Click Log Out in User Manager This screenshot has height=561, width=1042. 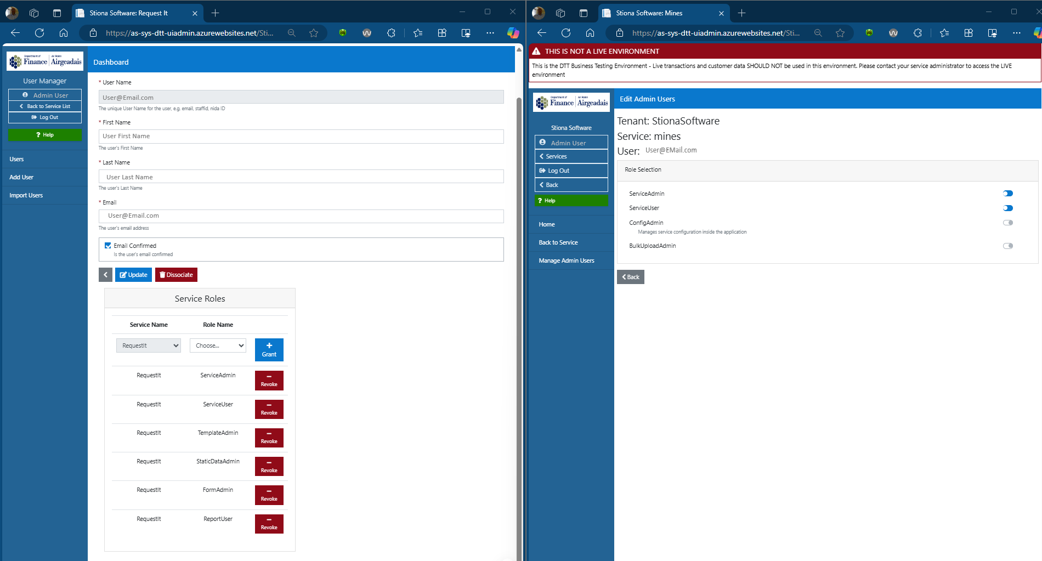tap(45, 117)
